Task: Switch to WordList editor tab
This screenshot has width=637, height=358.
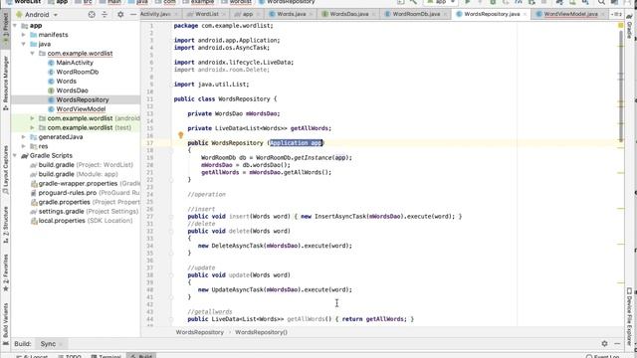Action: pos(206,14)
